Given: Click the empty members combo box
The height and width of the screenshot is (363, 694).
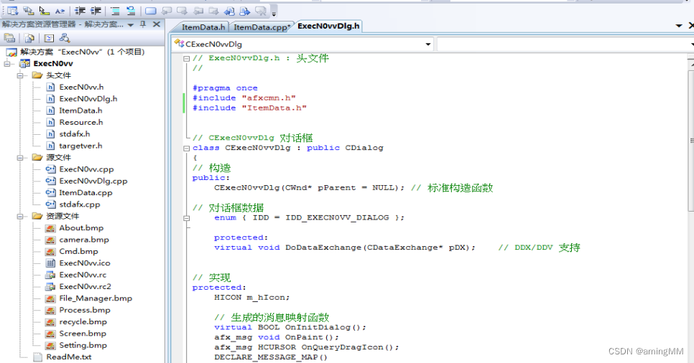Looking at the screenshot, I should tap(565, 44).
